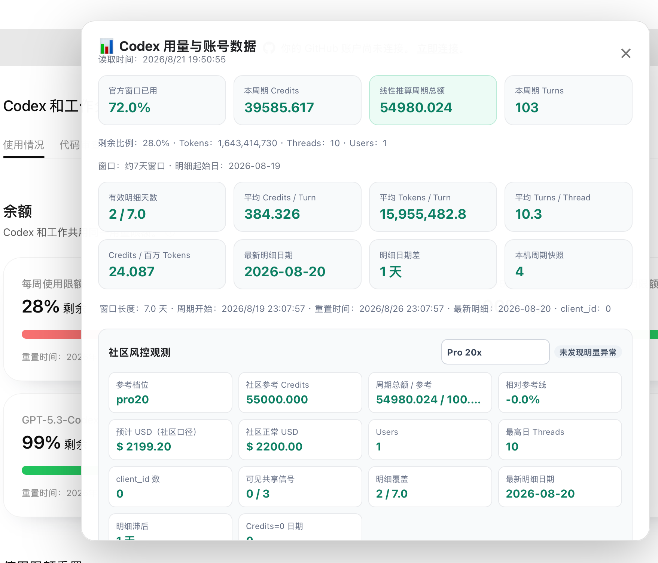
Task: Click the highlighted 线性推算周期总额 card
Action: click(x=433, y=100)
